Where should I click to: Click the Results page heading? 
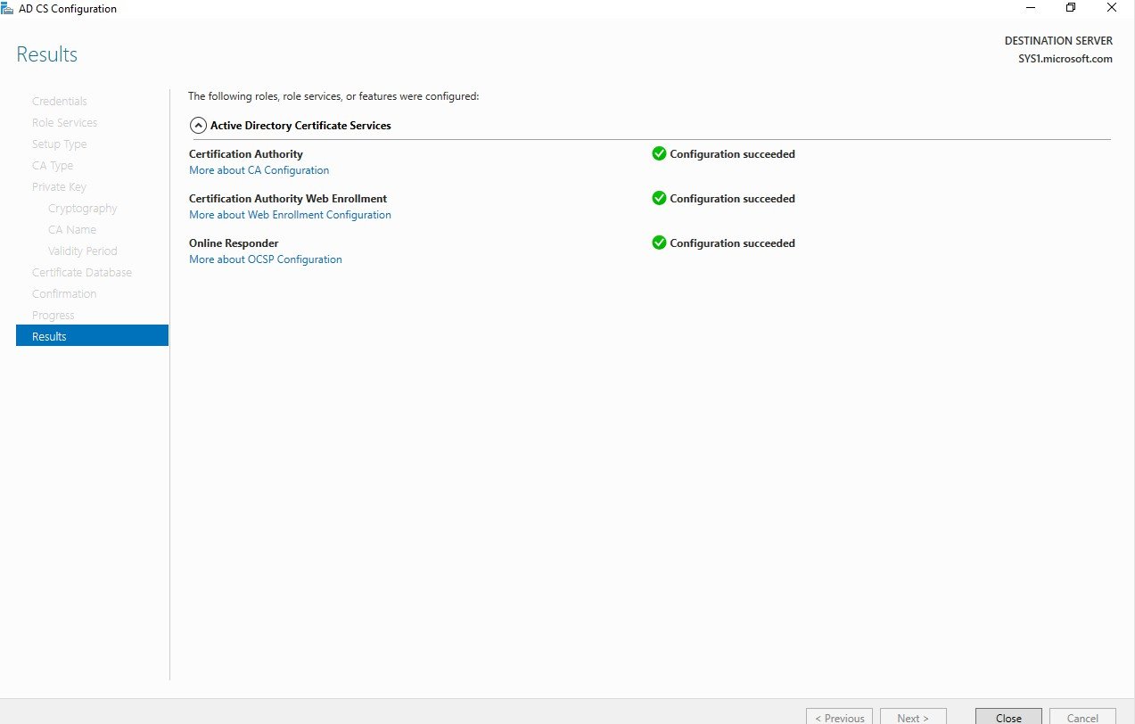tap(47, 54)
